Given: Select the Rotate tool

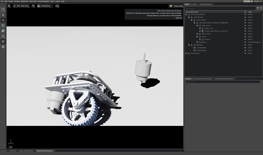Looking at the screenshot, I should pyautogui.click(x=3, y=25).
